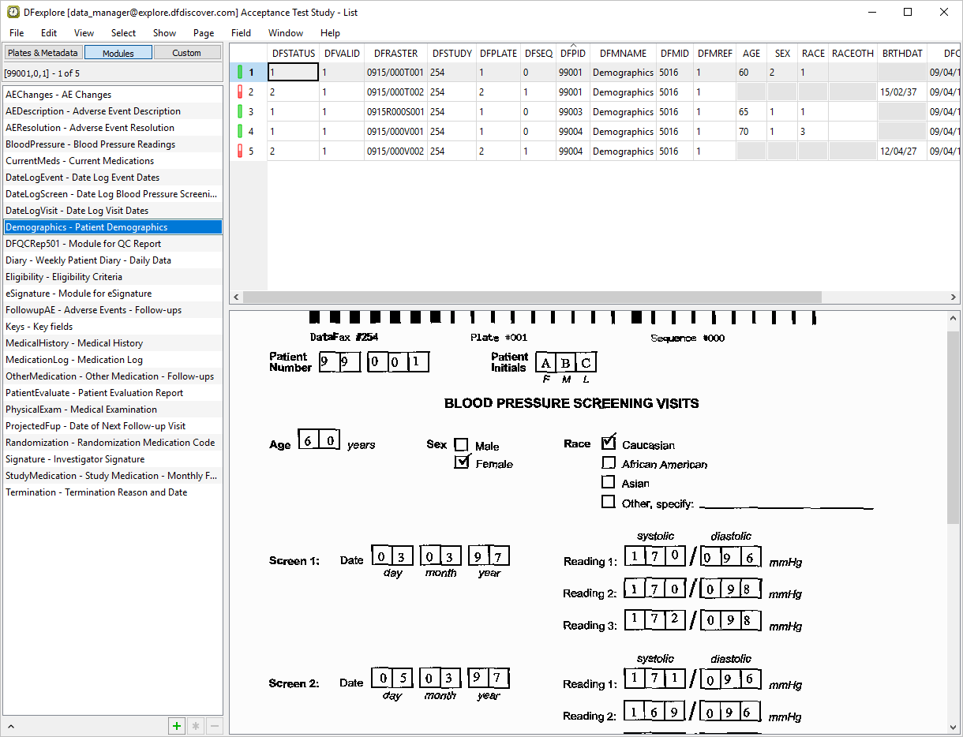Viewport: 963px width, 737px height.
Task: Click the minus remove button
Action: coord(214,726)
